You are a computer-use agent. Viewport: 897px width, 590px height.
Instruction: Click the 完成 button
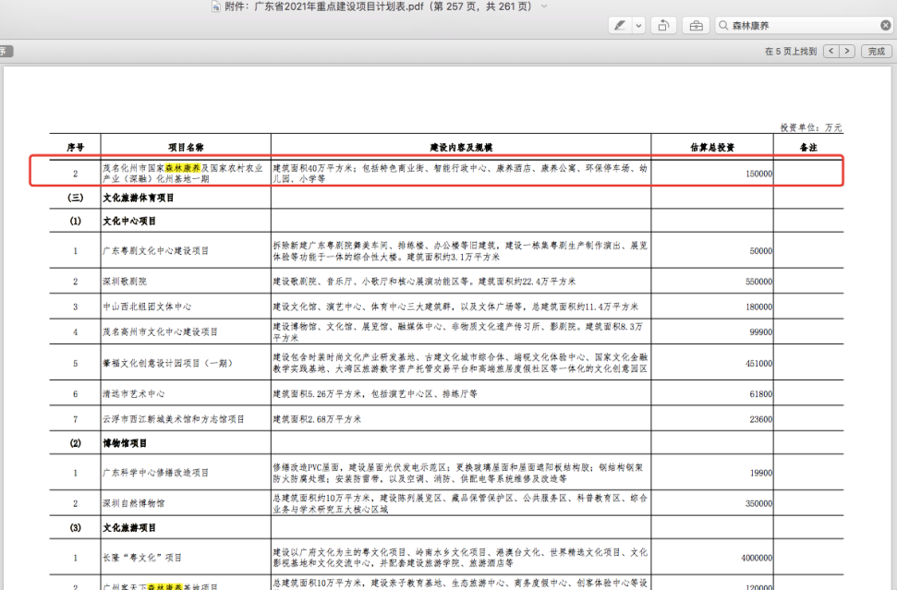click(x=877, y=51)
